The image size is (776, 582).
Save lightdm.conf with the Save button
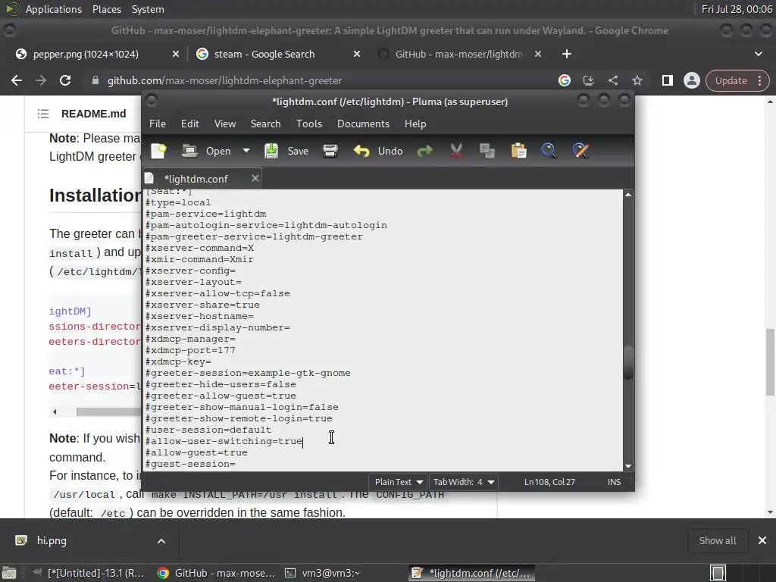tap(286, 151)
